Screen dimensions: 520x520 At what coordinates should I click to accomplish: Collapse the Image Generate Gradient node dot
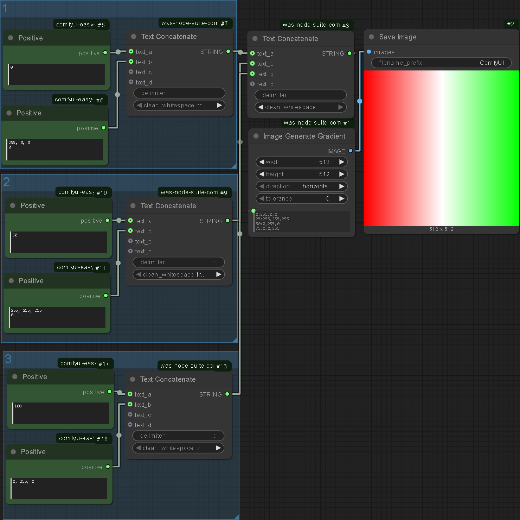pyautogui.click(x=256, y=136)
